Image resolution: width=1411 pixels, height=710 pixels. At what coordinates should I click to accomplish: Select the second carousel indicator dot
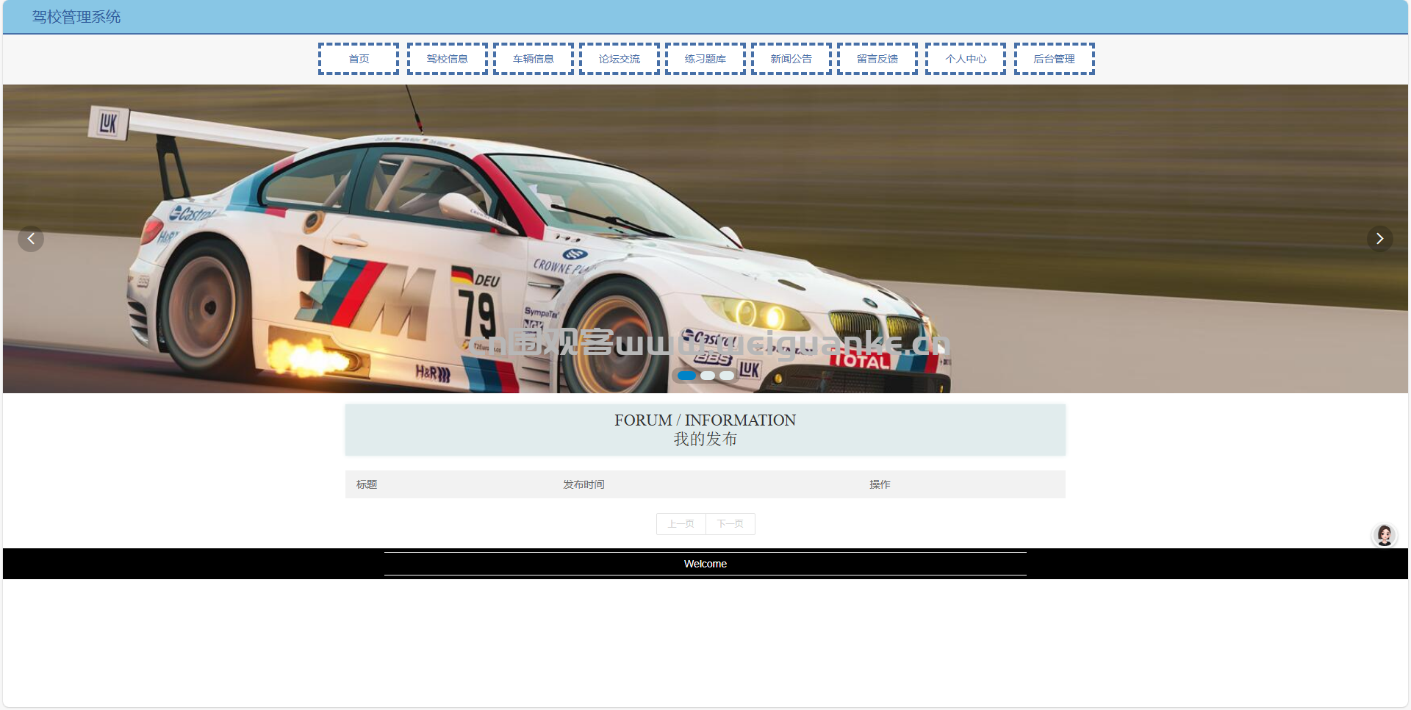coord(708,376)
